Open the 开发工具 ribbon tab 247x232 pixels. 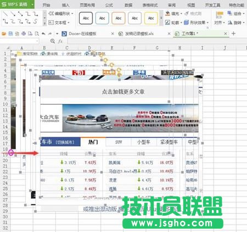click(212, 5)
